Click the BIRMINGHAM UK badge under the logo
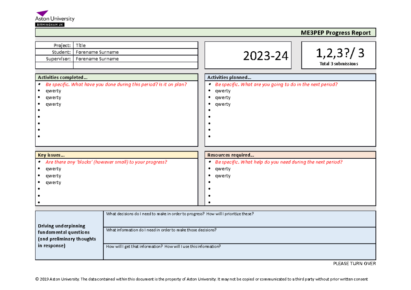This screenshot has height=290, width=411. click(x=49, y=24)
